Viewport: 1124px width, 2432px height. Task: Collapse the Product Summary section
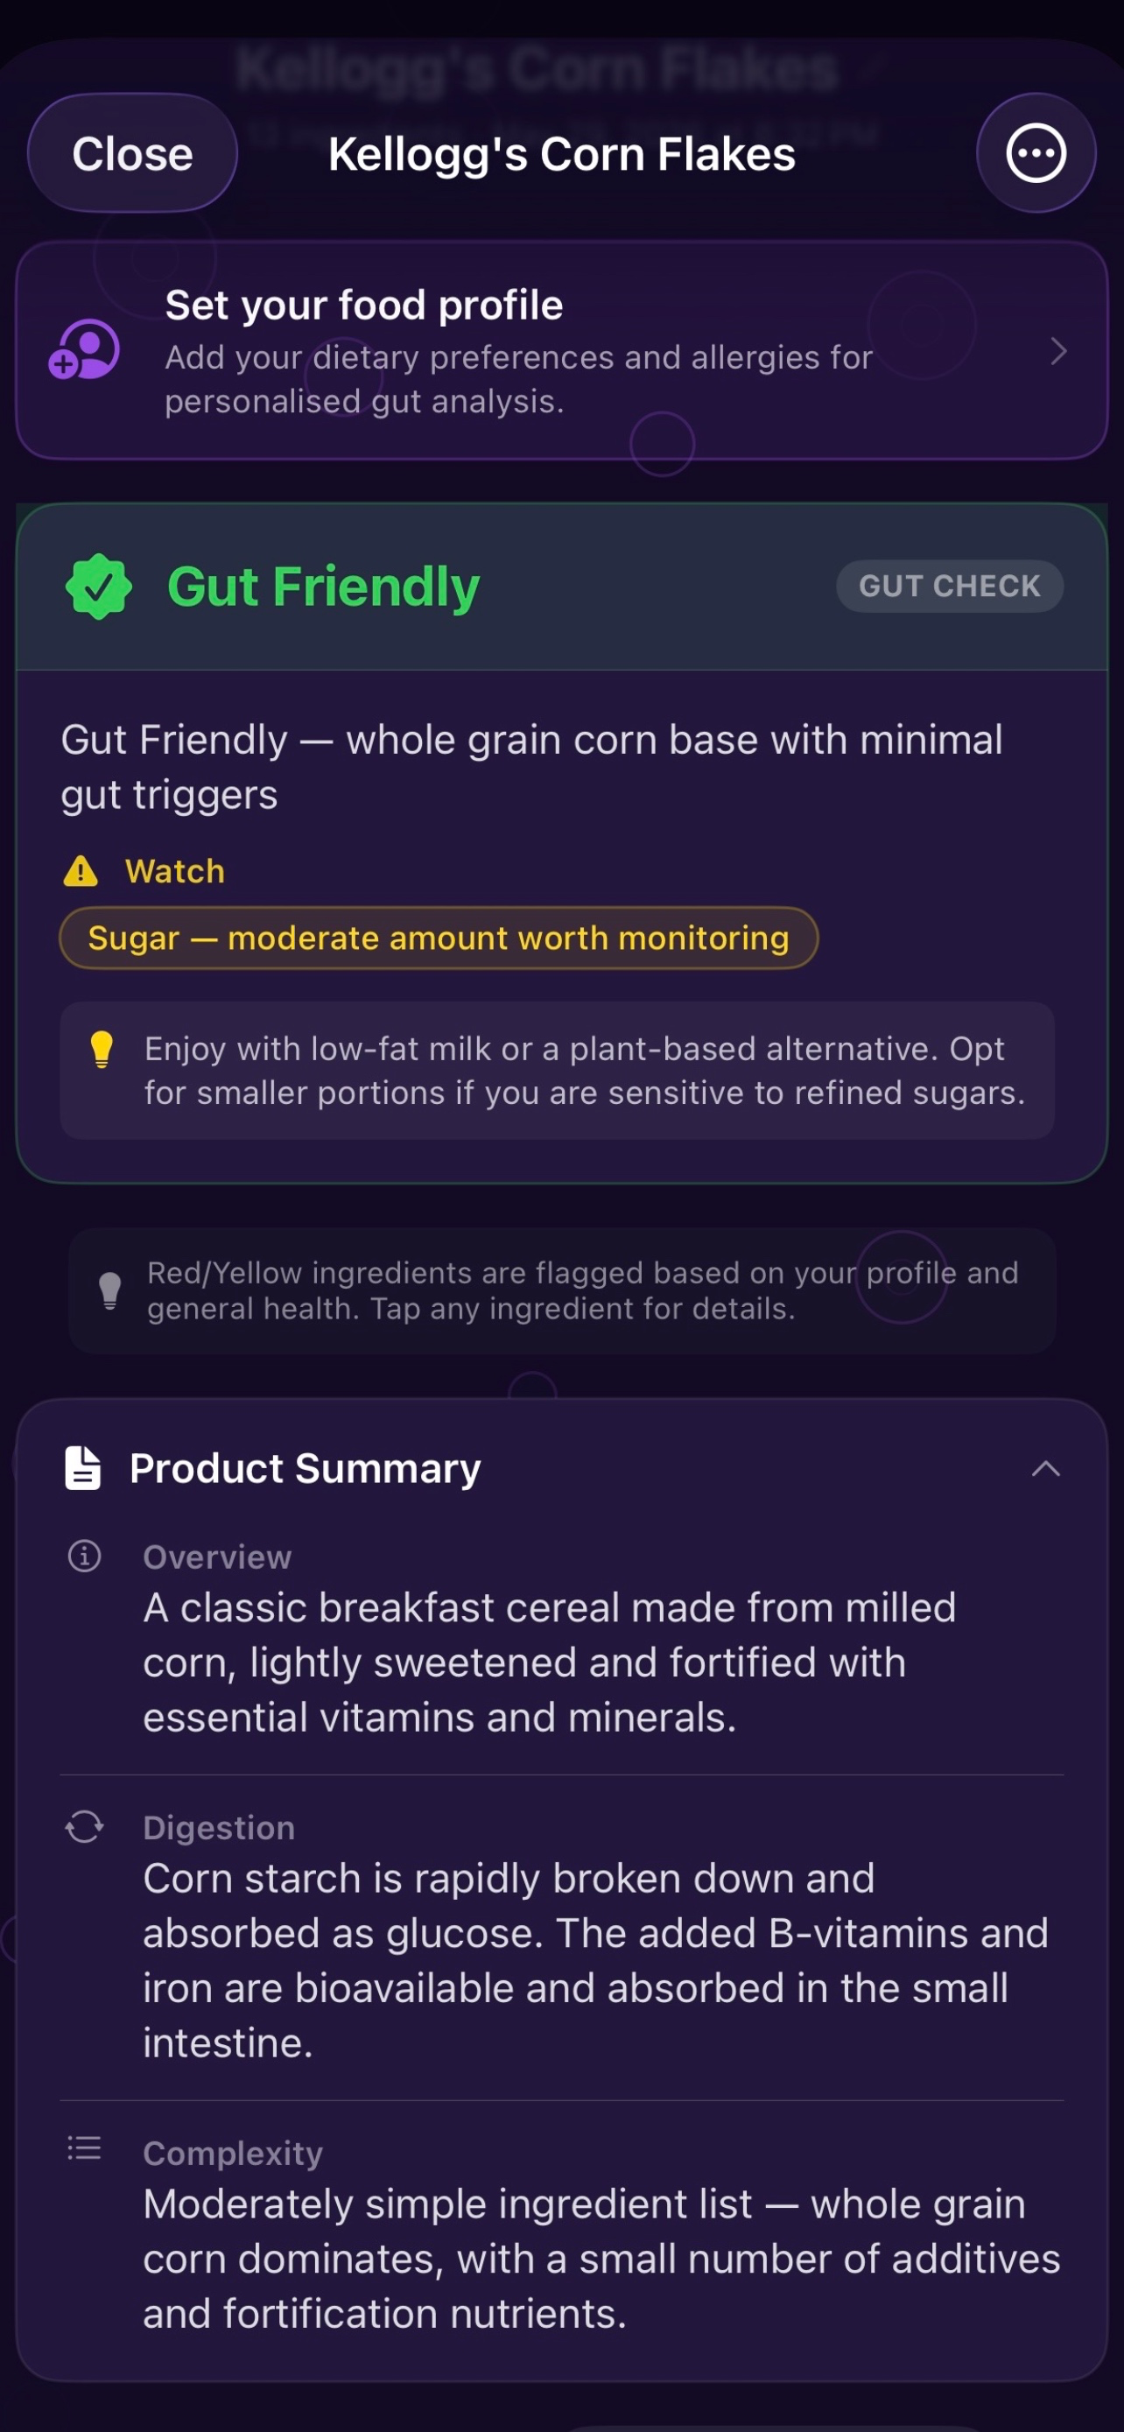(1046, 1469)
